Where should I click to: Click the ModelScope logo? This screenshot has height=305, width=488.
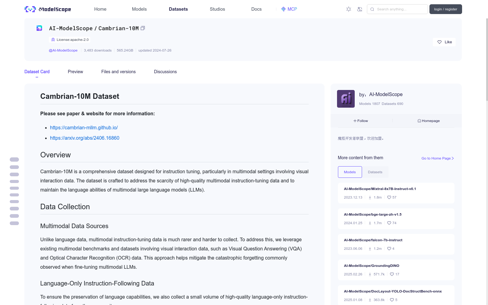[x=48, y=9]
